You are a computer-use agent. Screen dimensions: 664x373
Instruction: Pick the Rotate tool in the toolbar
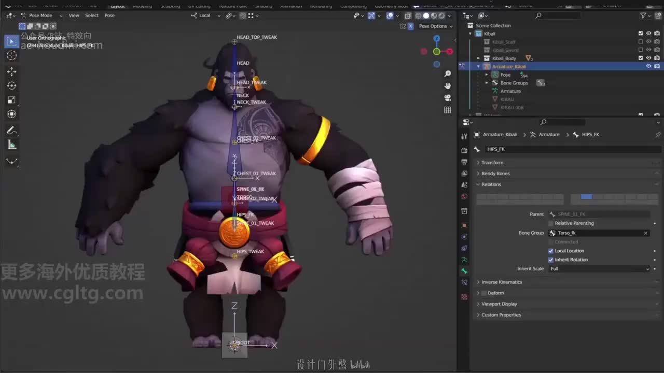[12, 85]
